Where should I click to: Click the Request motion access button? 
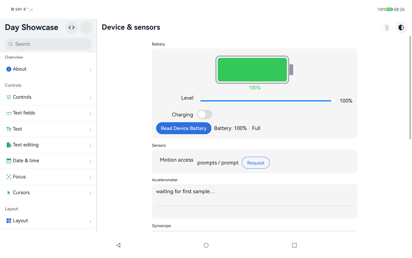pyautogui.click(x=256, y=163)
